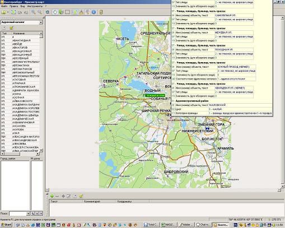This screenshot has height=228, width=285.
Task: Open the Вид menu
Action: [22, 6]
